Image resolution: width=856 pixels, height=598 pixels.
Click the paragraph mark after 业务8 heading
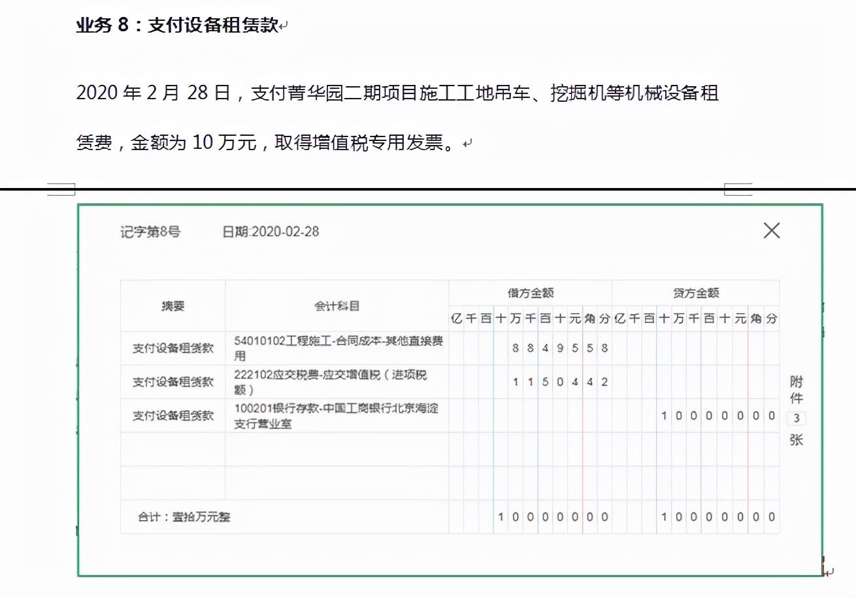282,24
